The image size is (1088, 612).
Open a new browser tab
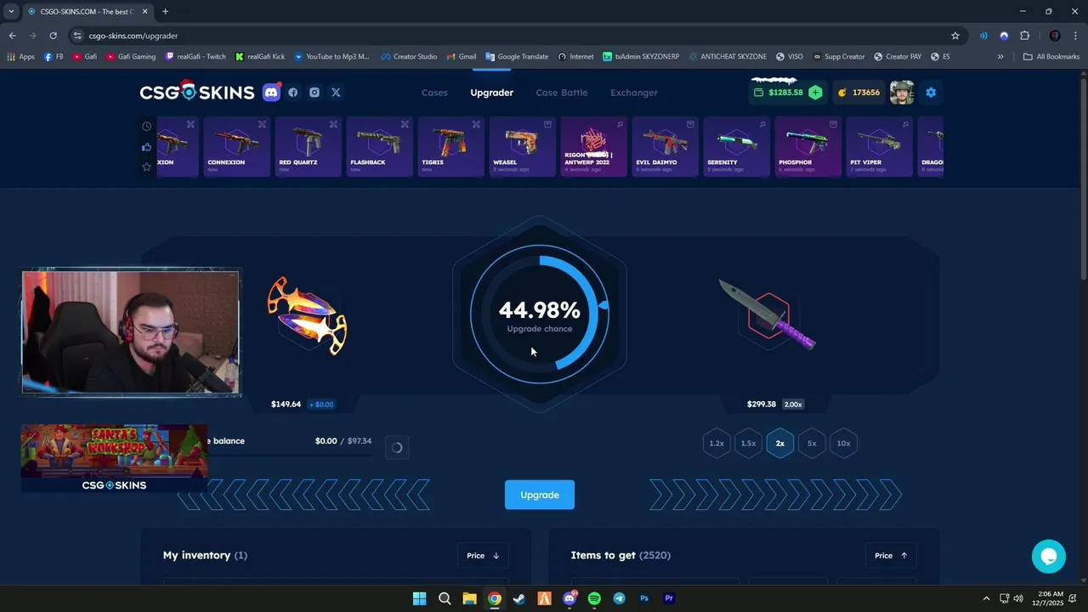pos(165,11)
